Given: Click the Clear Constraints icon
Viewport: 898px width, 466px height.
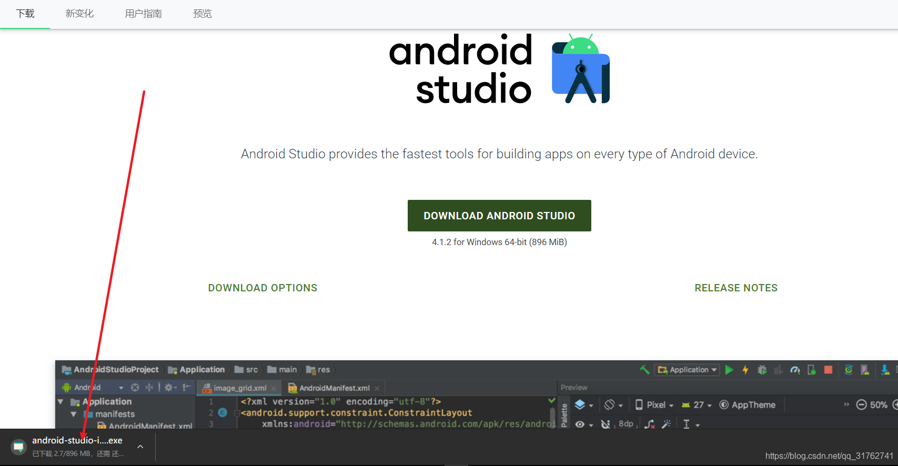Looking at the screenshot, I should tap(650, 424).
